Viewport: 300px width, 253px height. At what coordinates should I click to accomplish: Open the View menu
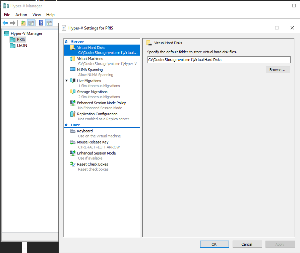pyautogui.click(x=37, y=15)
